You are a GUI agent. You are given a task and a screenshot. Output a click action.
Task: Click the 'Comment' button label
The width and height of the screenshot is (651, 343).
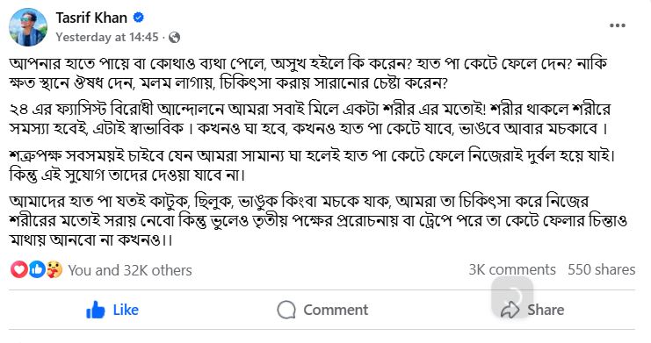coord(336,310)
